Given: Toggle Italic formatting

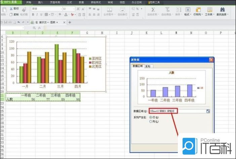Looking at the screenshot, I should click(37, 14).
